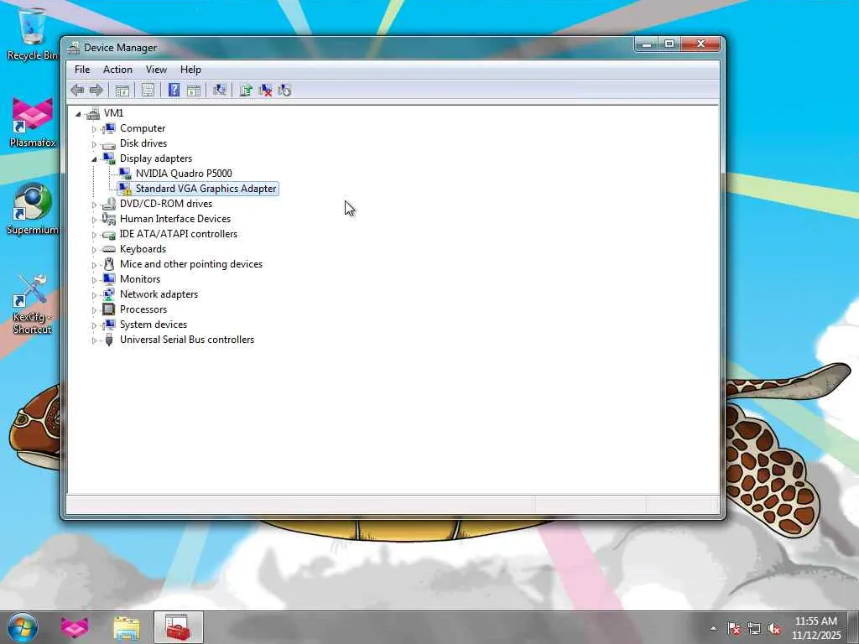Open the Action Center flag tray icon
Screen dimensions: 859x644
click(733, 628)
